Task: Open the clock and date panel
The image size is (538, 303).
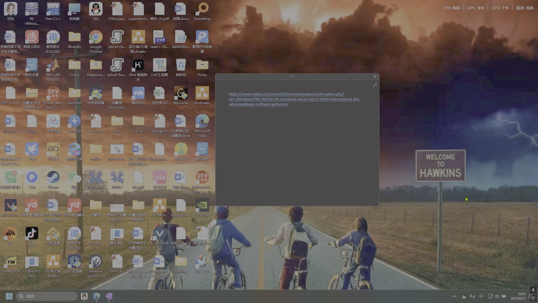Action: (x=518, y=296)
